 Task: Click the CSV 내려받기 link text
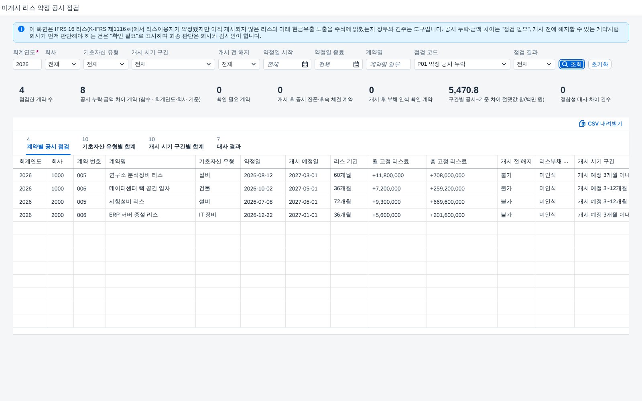605,124
